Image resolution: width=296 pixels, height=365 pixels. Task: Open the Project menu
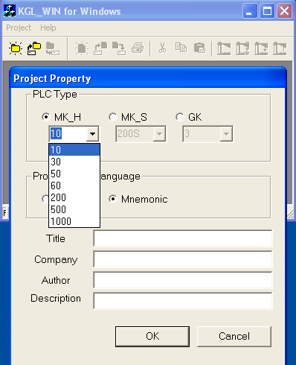click(x=19, y=28)
